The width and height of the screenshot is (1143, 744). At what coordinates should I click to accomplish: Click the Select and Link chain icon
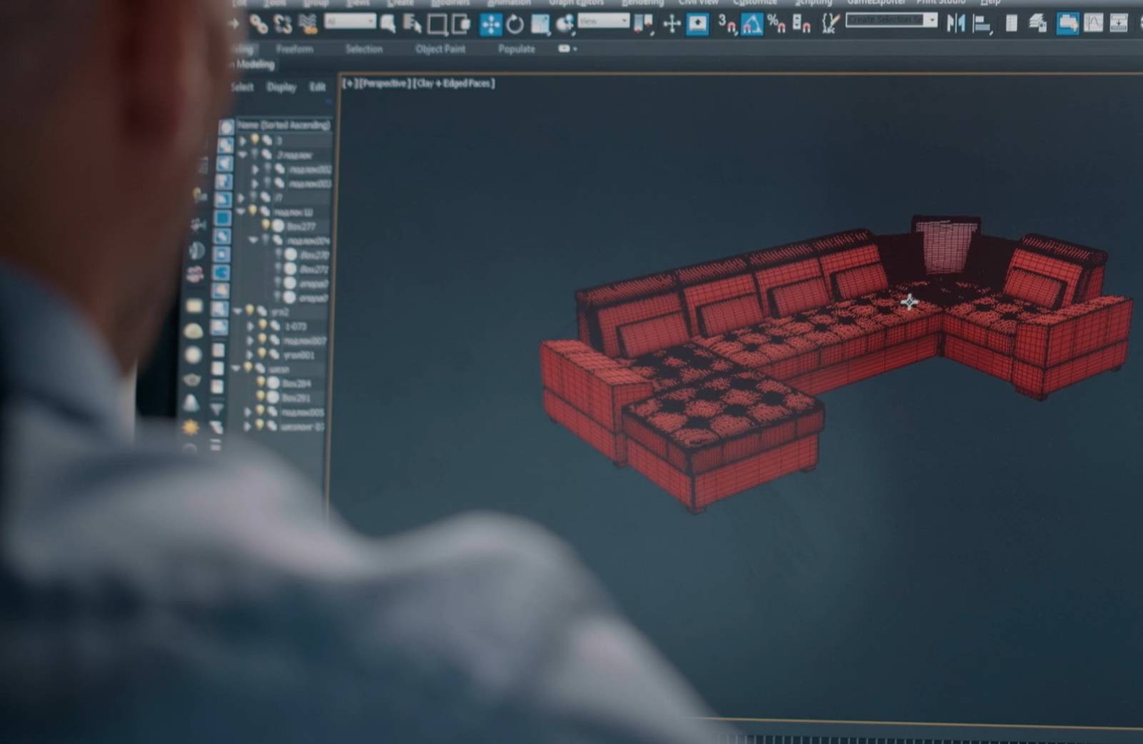tap(259, 24)
